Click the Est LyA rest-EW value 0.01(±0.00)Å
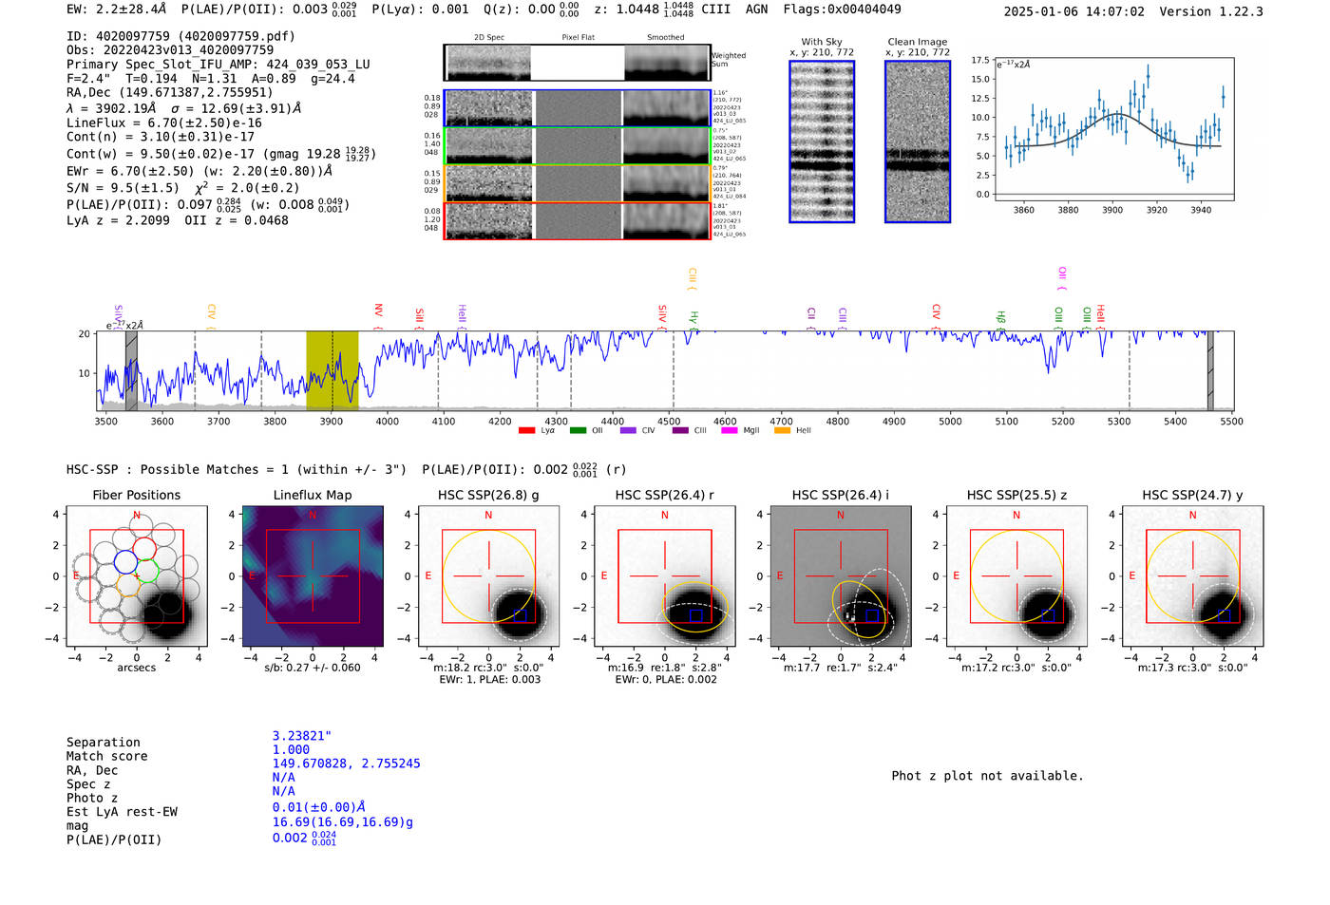 point(318,807)
